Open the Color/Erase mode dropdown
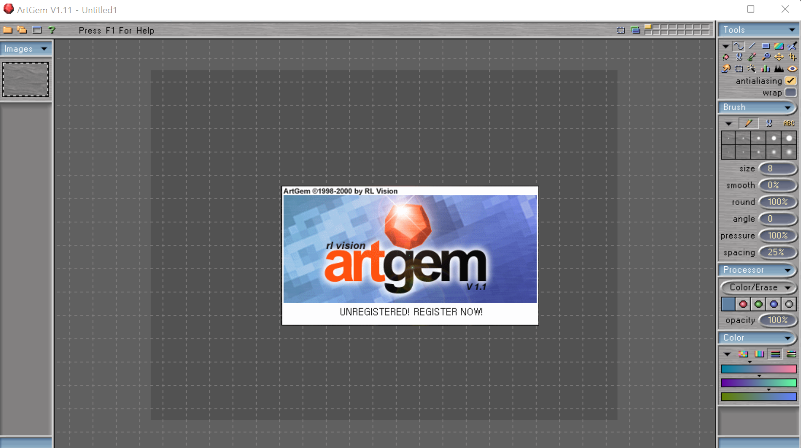 [758, 288]
